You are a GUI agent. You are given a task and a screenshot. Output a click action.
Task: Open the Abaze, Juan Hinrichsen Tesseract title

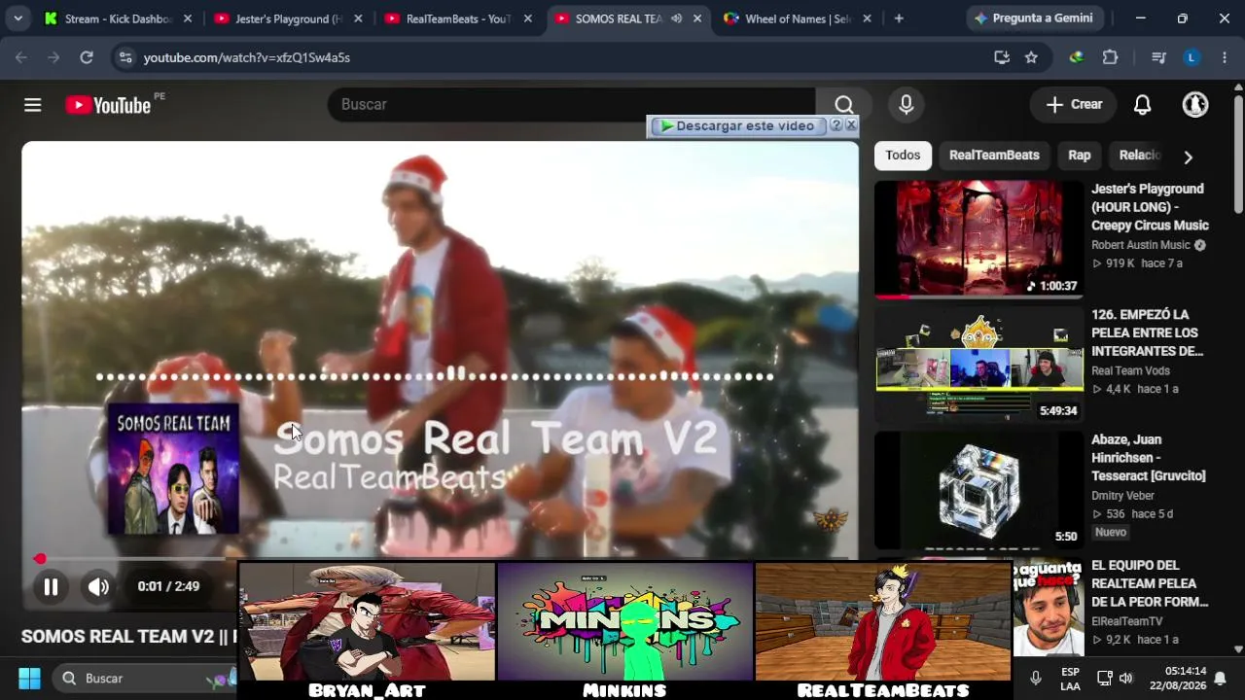pos(1149,458)
